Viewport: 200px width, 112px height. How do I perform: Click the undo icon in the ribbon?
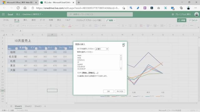[4, 26]
